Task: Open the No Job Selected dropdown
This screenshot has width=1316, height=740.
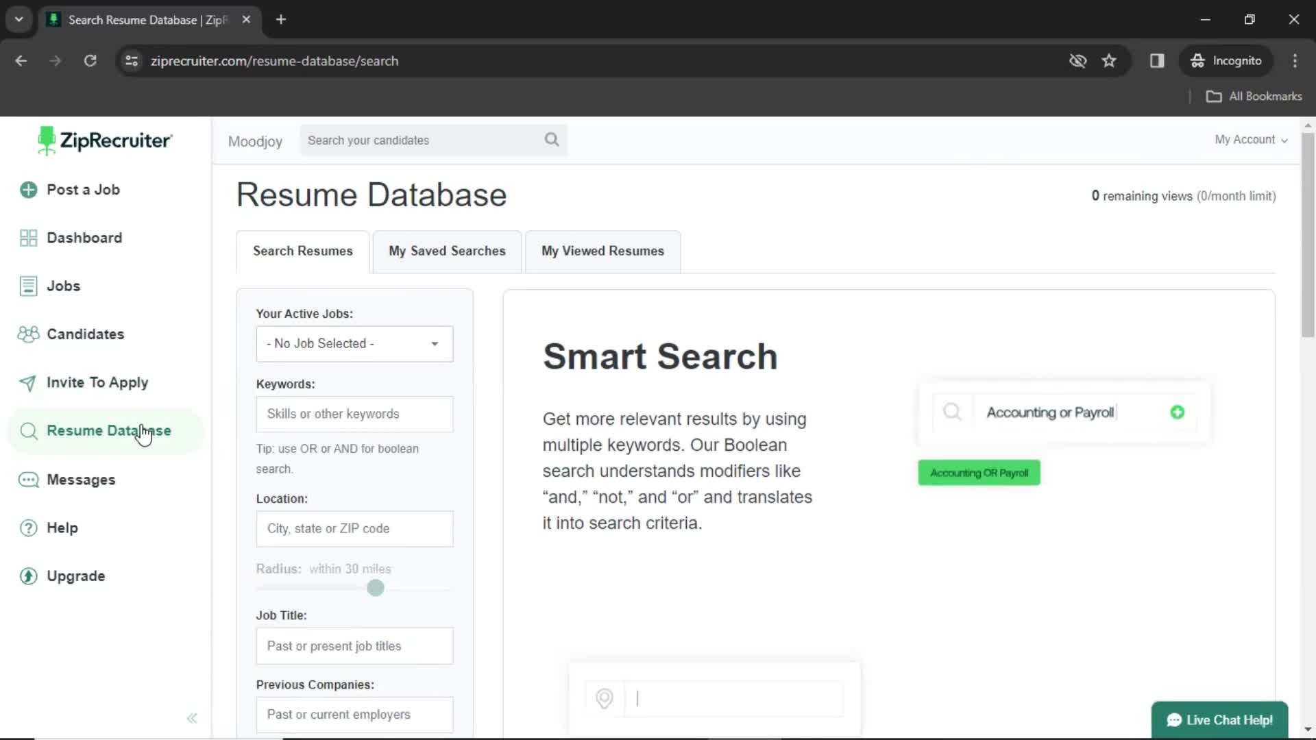Action: tap(352, 343)
